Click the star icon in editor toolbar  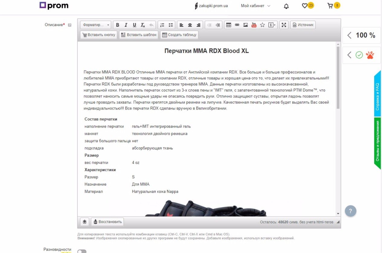pyautogui.click(x=262, y=25)
